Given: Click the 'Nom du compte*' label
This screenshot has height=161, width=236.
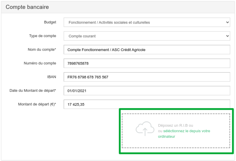Looking at the screenshot, I should 42,49.
